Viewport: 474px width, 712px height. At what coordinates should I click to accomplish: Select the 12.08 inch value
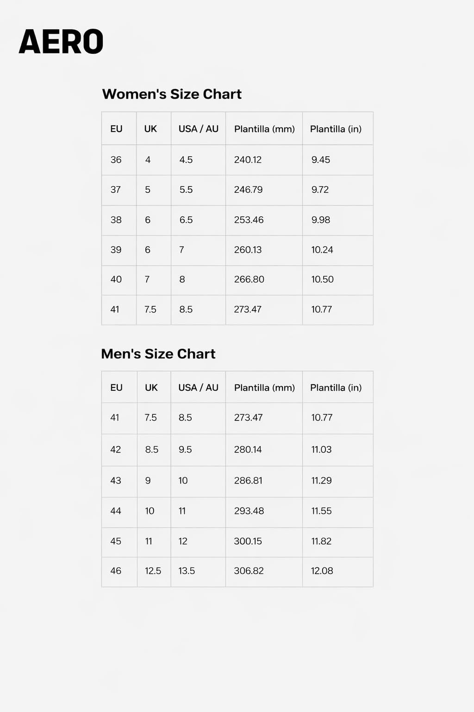322,571
